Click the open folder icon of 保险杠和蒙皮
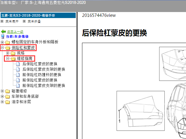Viewport: 186px width, 139px height. tap(8, 48)
